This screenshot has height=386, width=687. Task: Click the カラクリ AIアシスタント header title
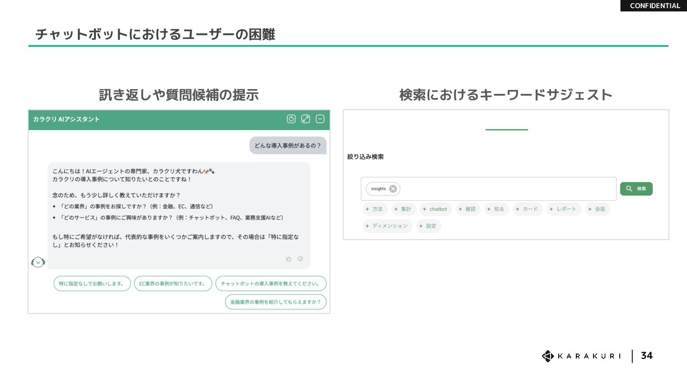[x=66, y=119]
